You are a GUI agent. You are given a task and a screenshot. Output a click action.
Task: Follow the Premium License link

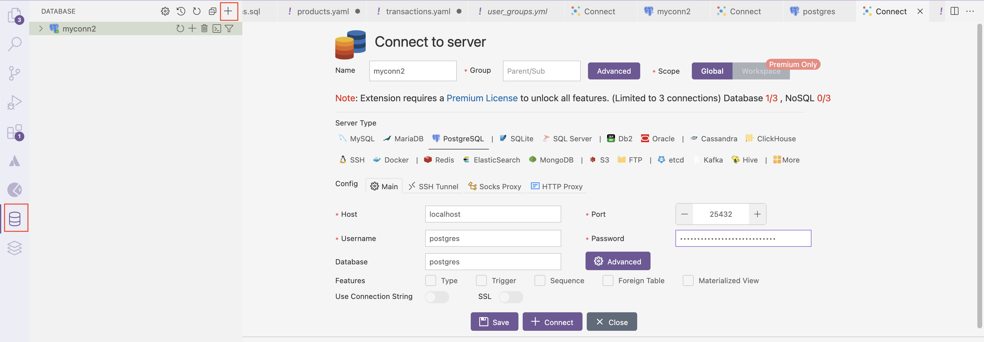point(482,98)
